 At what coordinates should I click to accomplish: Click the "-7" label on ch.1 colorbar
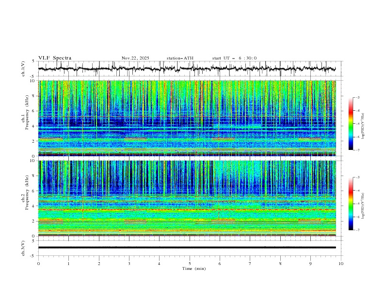(x=358, y=150)
